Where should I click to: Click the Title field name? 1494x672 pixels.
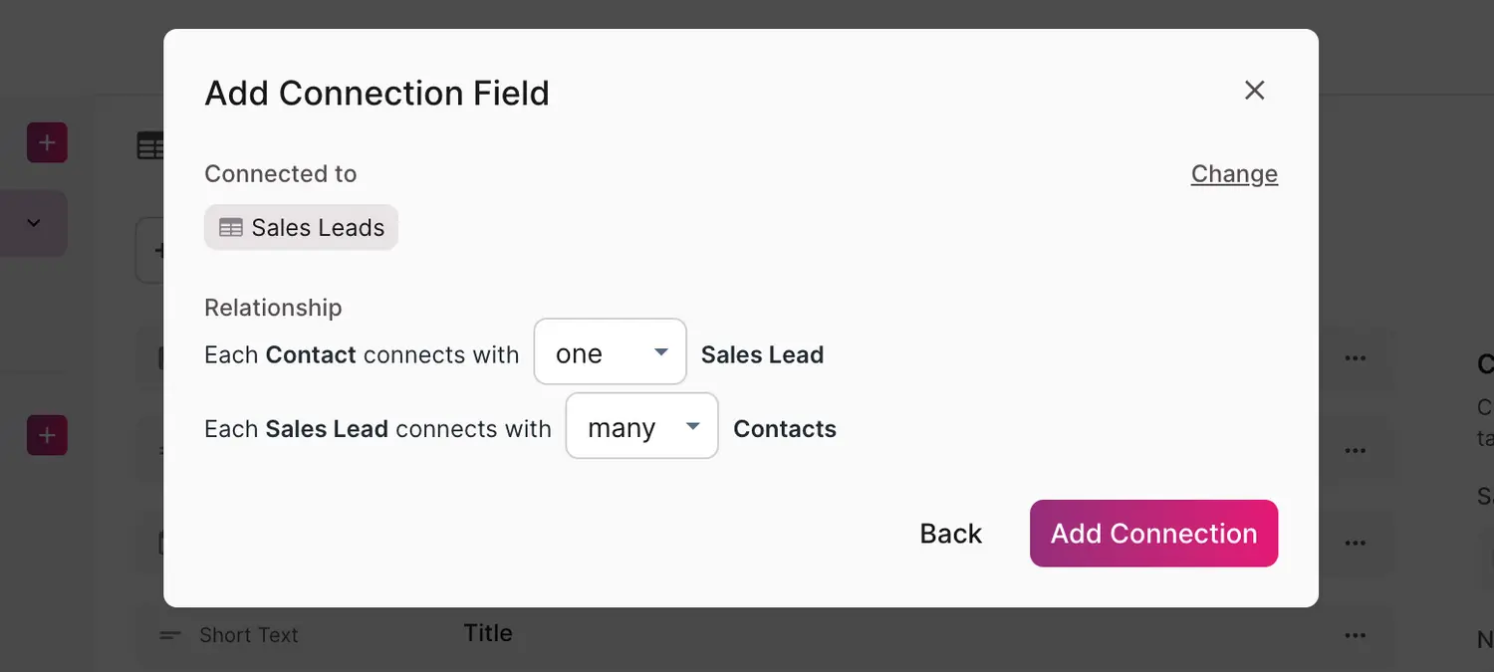(x=488, y=633)
